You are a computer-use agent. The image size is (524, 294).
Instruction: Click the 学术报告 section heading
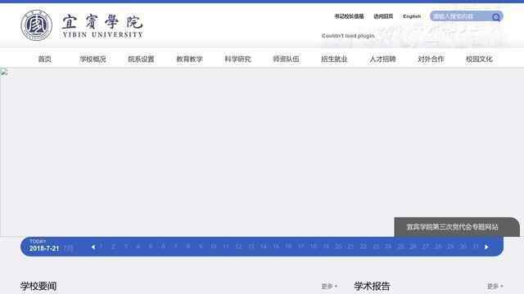(x=372, y=286)
